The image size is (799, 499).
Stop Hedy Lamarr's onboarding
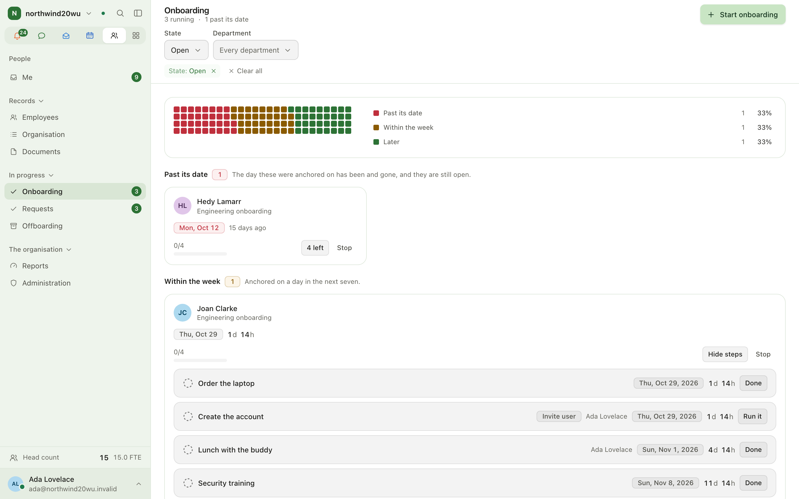coord(344,248)
